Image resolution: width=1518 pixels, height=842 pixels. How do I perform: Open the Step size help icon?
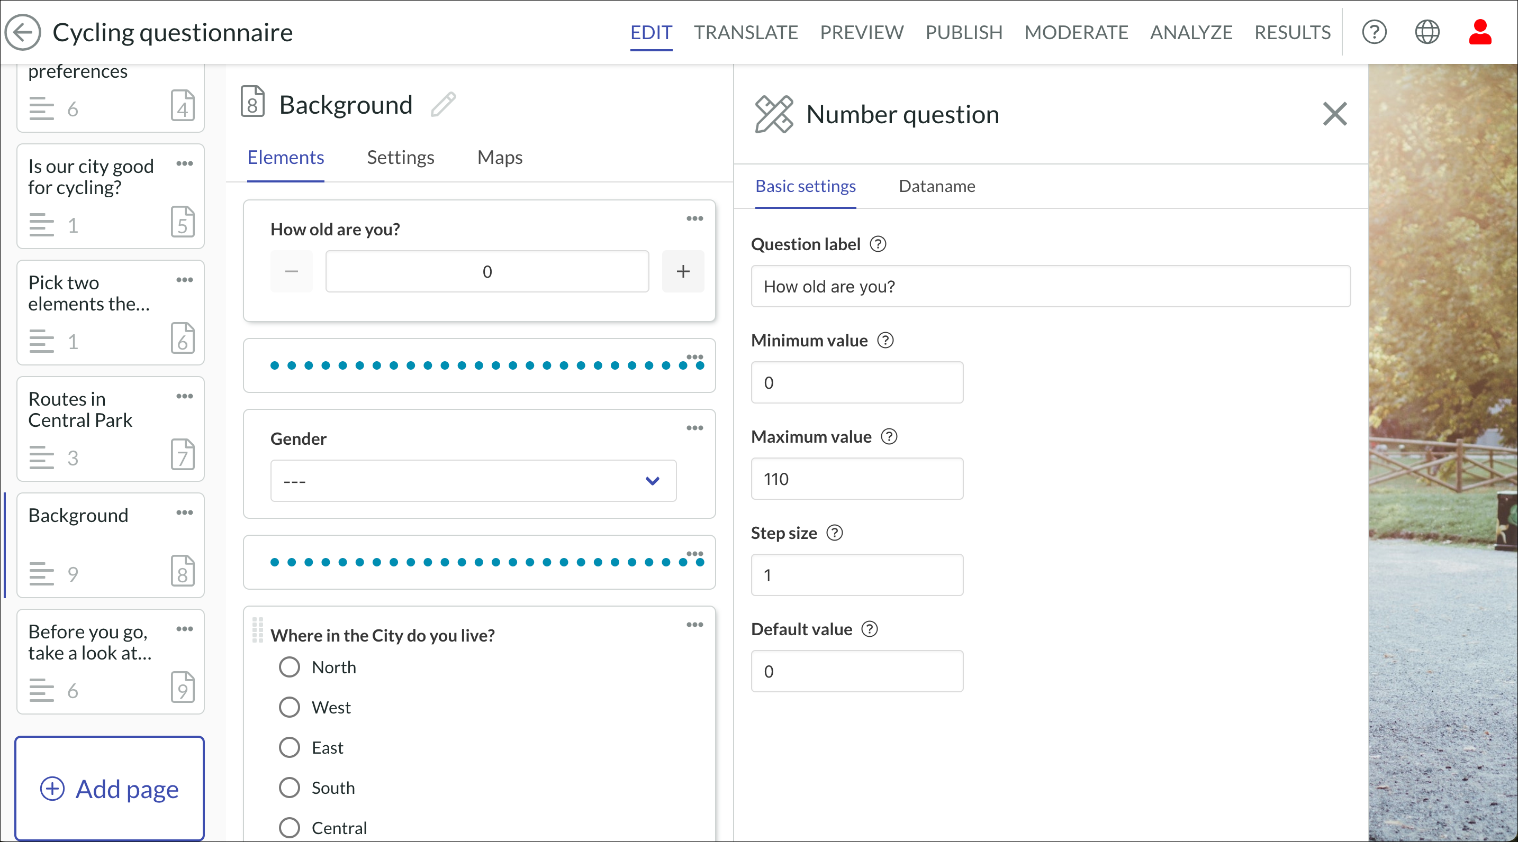click(x=835, y=533)
